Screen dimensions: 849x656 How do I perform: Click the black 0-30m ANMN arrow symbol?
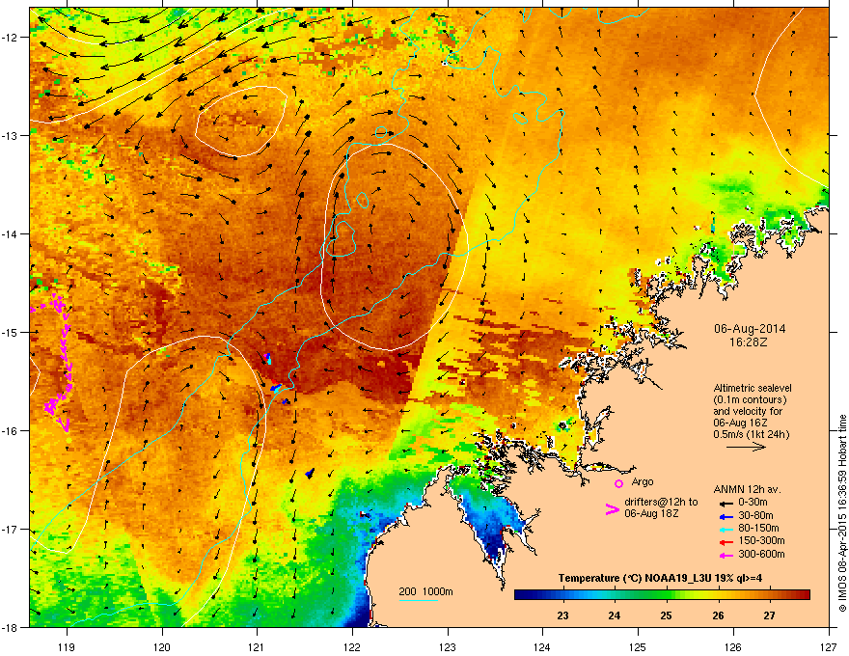(726, 503)
